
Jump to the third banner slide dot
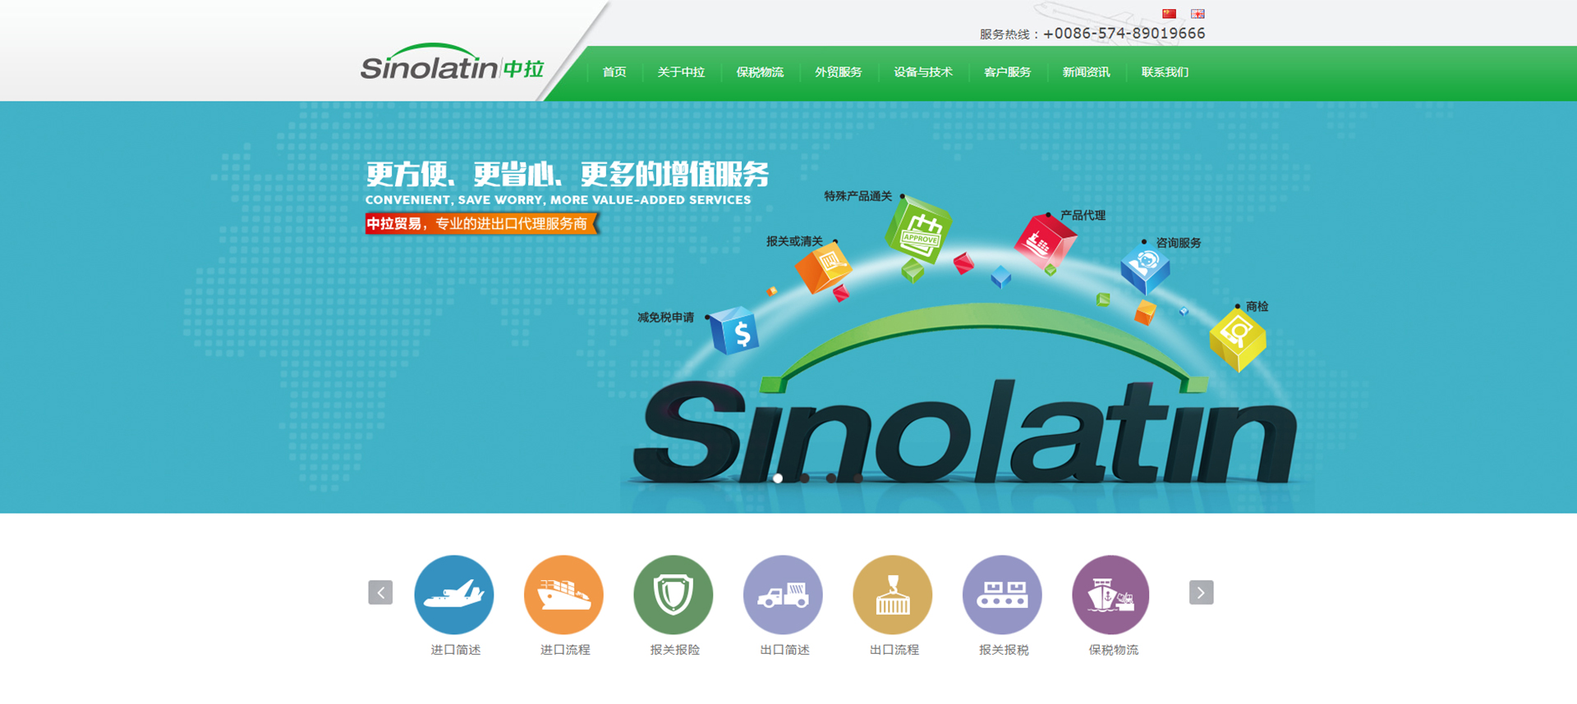click(x=831, y=478)
